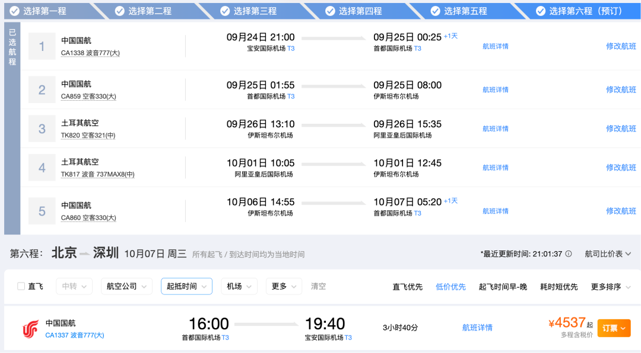Click the orange 订票 booking button
The height and width of the screenshot is (353, 641).
click(614, 327)
